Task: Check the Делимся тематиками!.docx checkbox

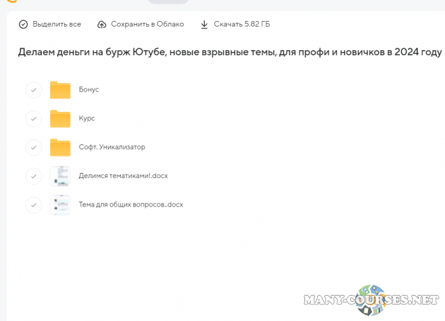Action: click(x=33, y=176)
